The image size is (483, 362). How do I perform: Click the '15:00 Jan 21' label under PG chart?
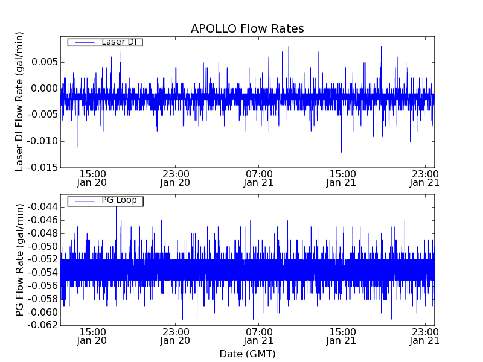[341, 337]
